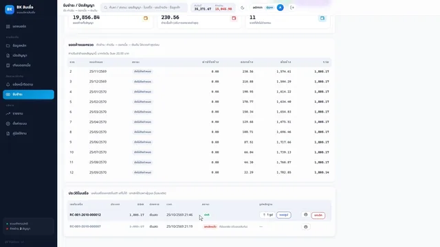Print receipt RC-001-2610-000007 via printer icon

pyautogui.click(x=306, y=226)
